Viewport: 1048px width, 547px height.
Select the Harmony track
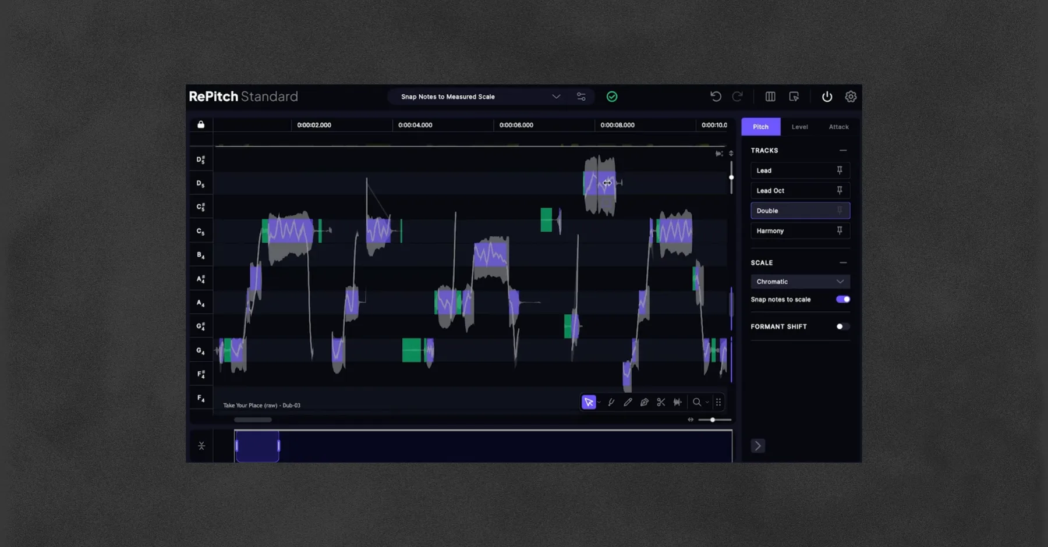tap(800, 231)
